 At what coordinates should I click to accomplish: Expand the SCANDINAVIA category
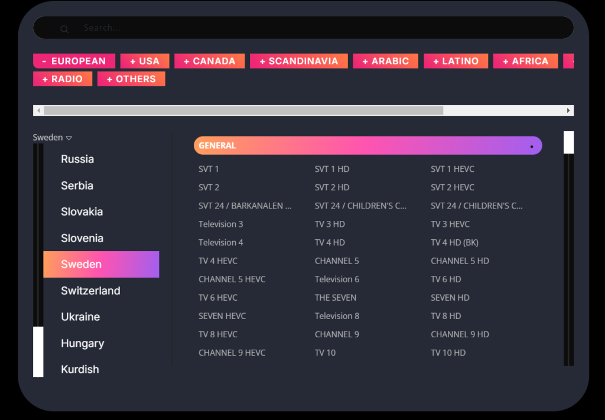[x=298, y=61]
